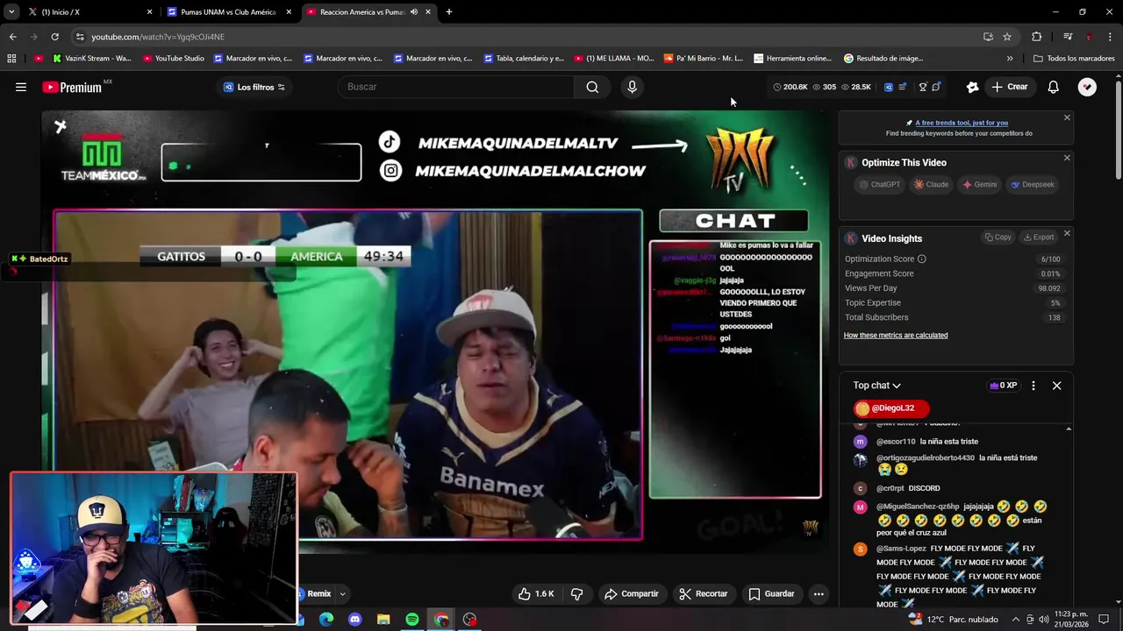The width and height of the screenshot is (1123, 631).
Task: Click the YouTube URL address bar
Action: click(x=526, y=37)
